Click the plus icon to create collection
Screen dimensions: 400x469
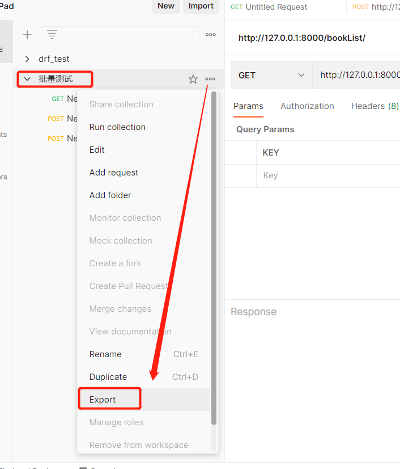27,35
